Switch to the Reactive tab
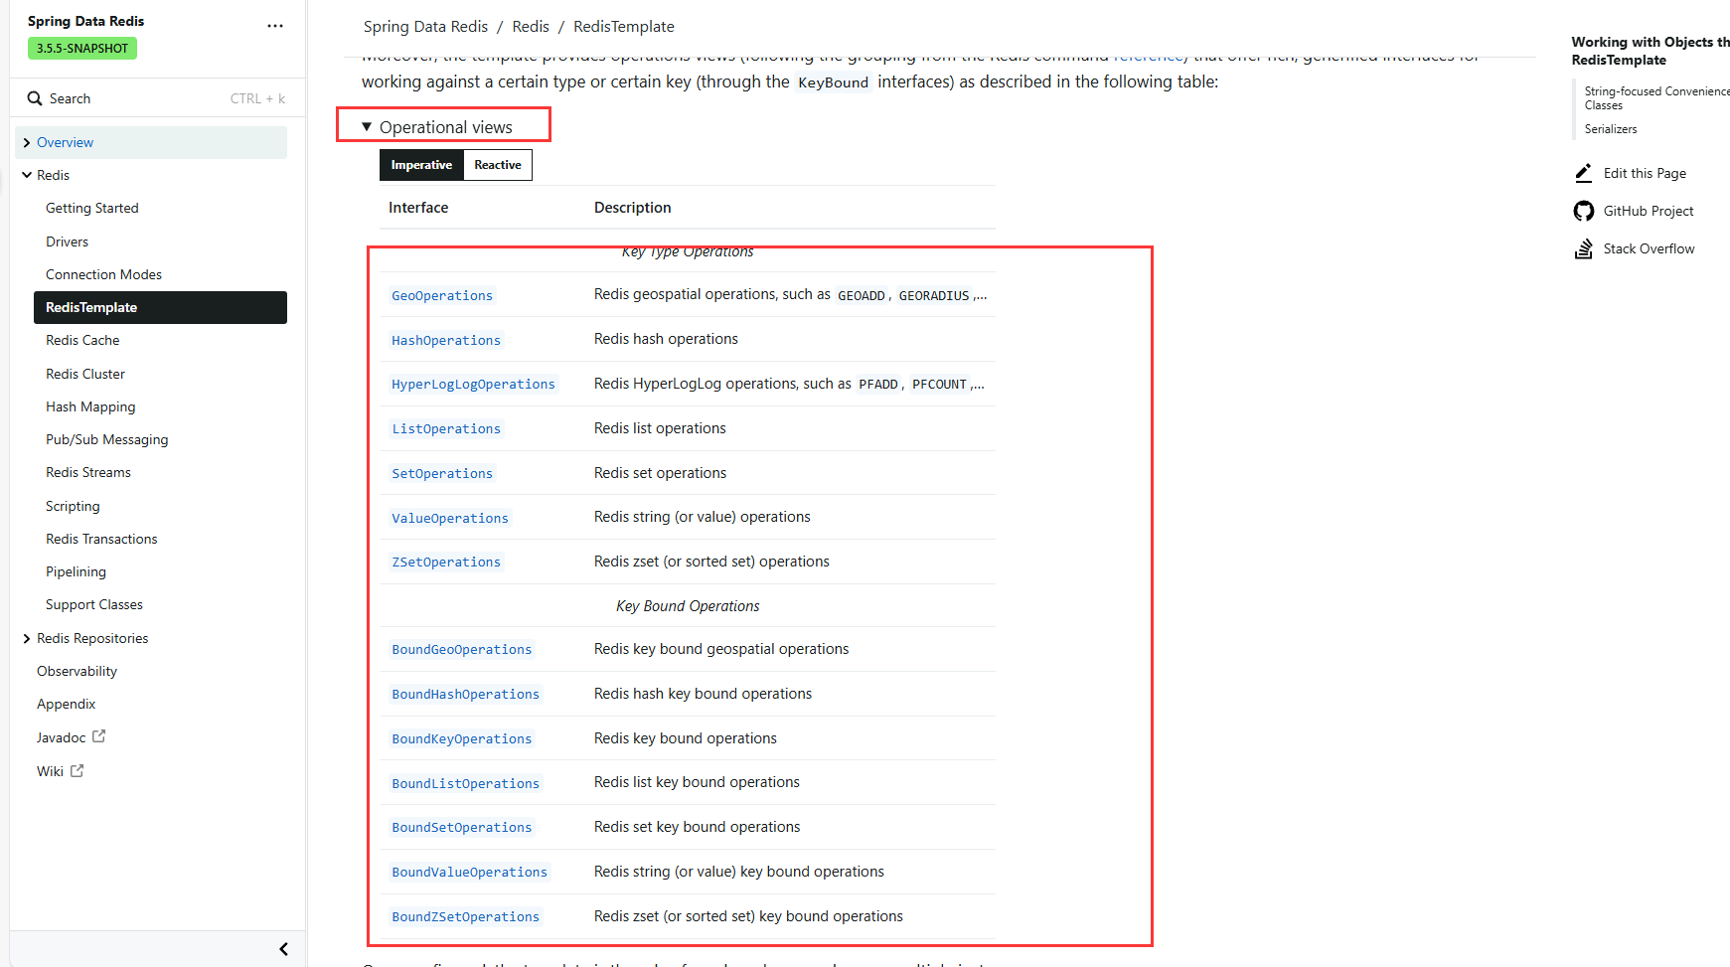This screenshot has width=1730, height=967. coord(498,165)
